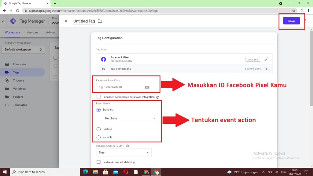Click the pencil edit icon for the Facebook Pixel tag type

pos(266,59)
